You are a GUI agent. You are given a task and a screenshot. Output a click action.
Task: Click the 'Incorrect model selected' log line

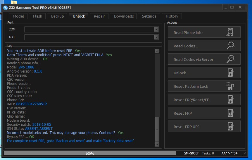65,133
